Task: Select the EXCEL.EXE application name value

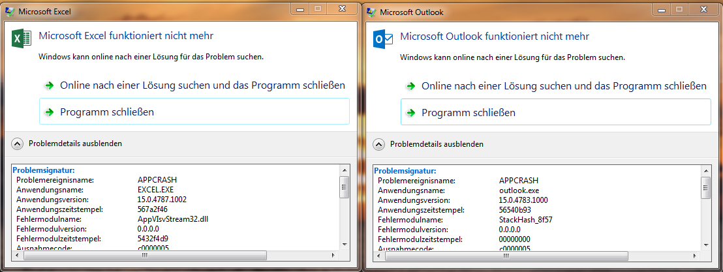Action: point(155,189)
